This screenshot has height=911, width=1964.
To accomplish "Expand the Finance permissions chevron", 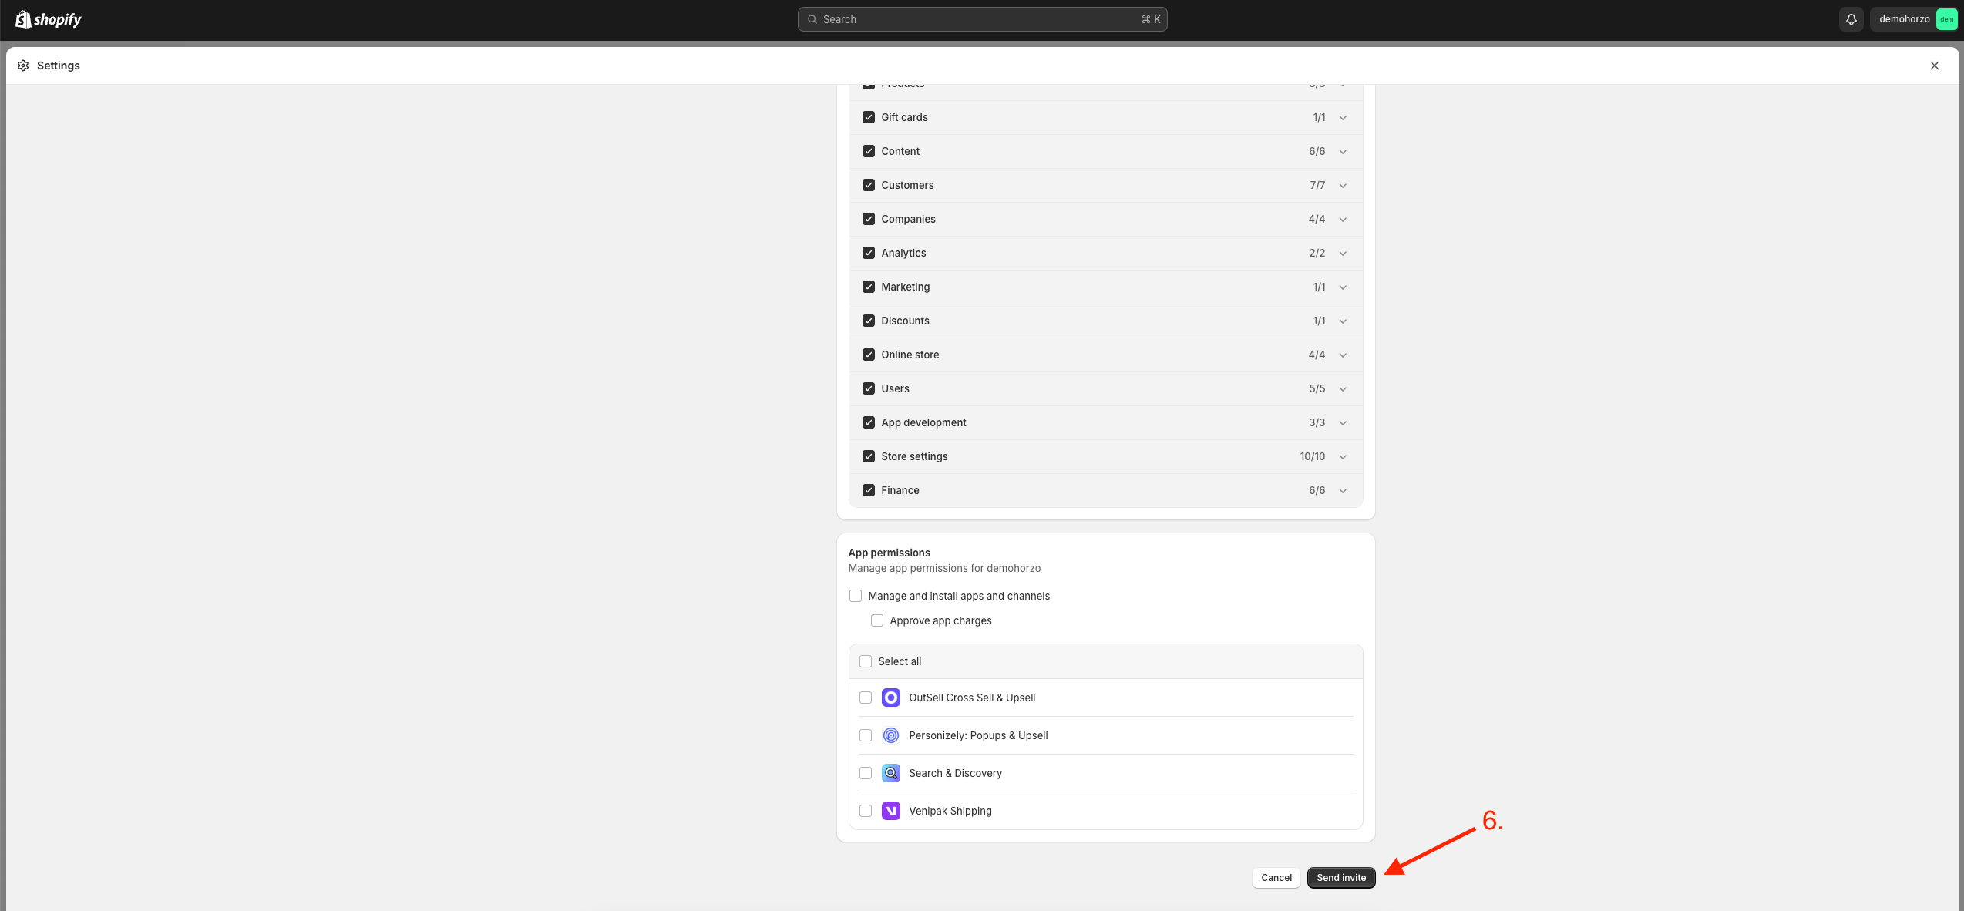I will (x=1343, y=491).
